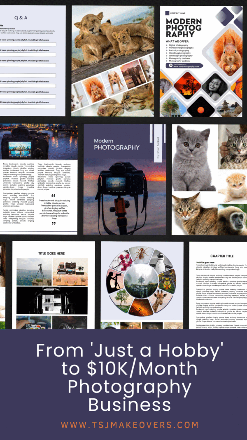Click the closing quotation mark icon

[54, 223]
